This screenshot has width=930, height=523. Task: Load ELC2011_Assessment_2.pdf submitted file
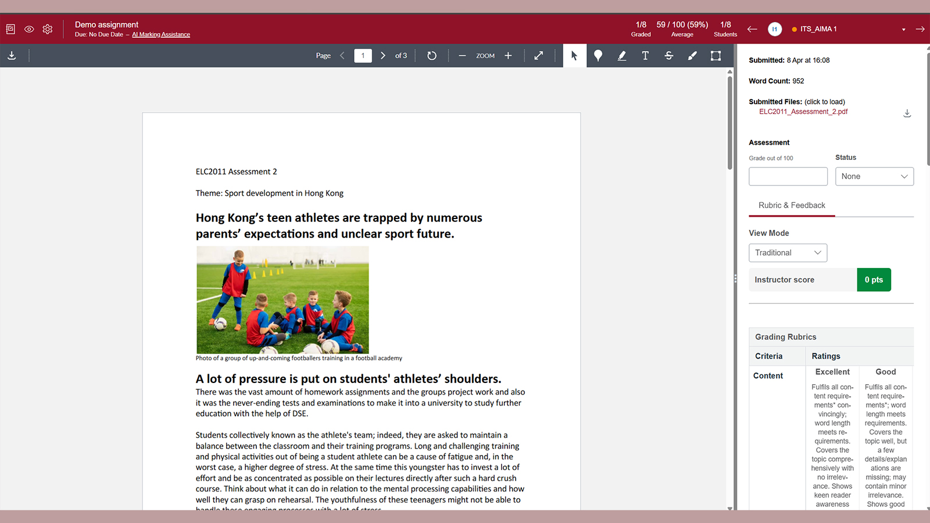pos(803,112)
